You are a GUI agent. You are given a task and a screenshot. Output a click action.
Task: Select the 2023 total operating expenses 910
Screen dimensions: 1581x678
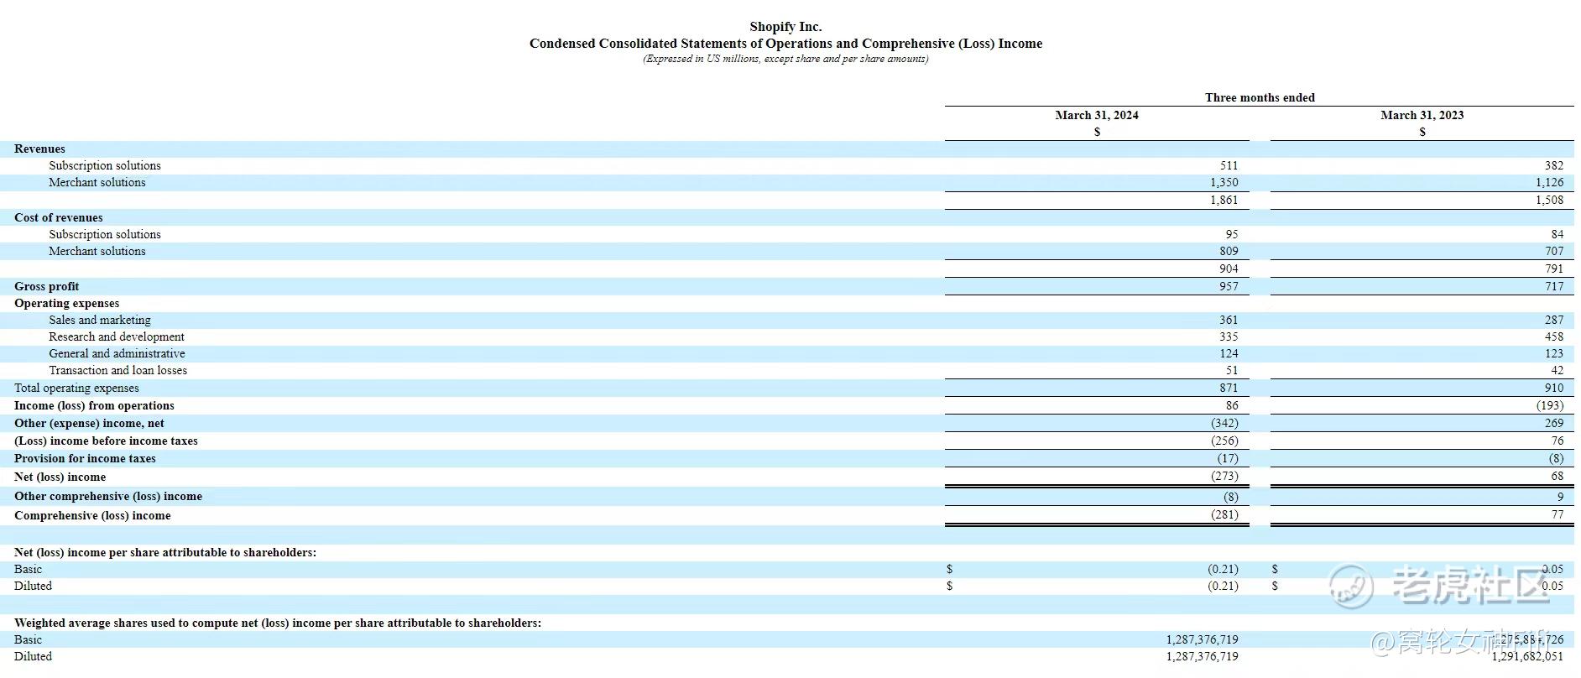click(1554, 388)
